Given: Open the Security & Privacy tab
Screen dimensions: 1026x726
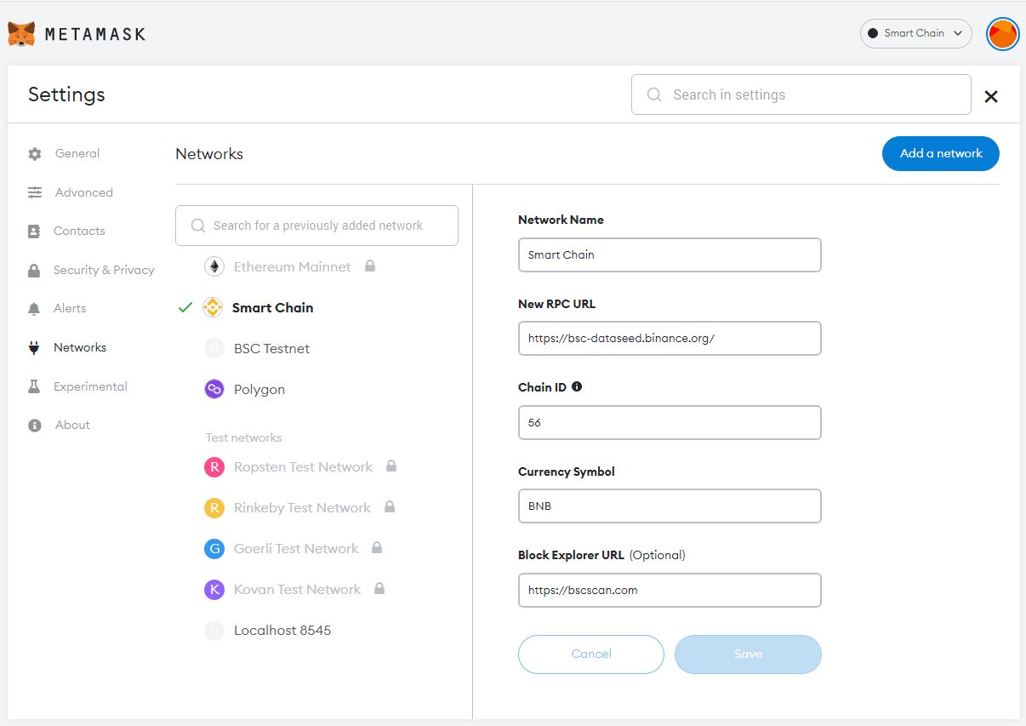Looking at the screenshot, I should (104, 270).
